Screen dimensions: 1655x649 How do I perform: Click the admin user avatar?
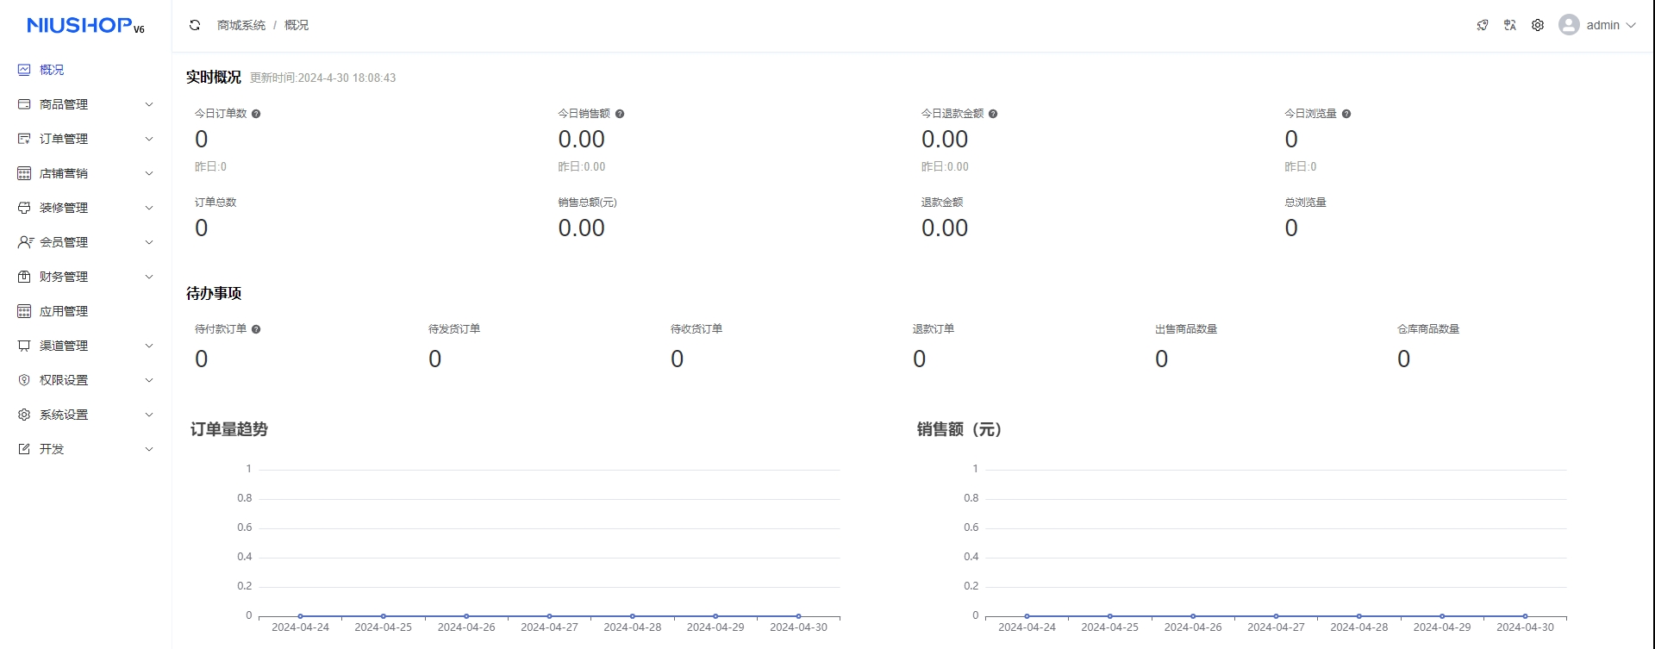click(1569, 25)
